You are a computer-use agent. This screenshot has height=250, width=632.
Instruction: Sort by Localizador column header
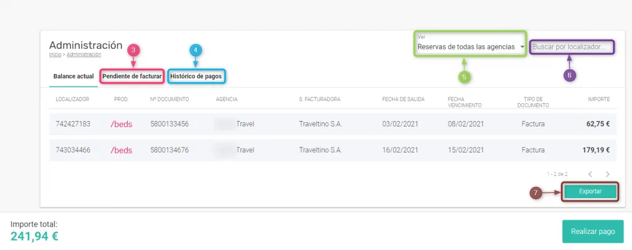pos(72,99)
